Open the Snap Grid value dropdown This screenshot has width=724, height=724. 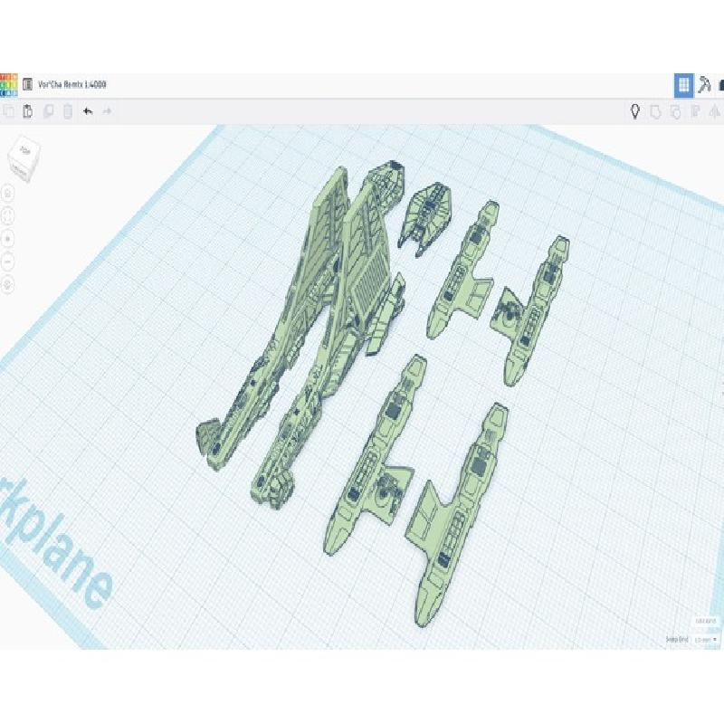[706, 640]
